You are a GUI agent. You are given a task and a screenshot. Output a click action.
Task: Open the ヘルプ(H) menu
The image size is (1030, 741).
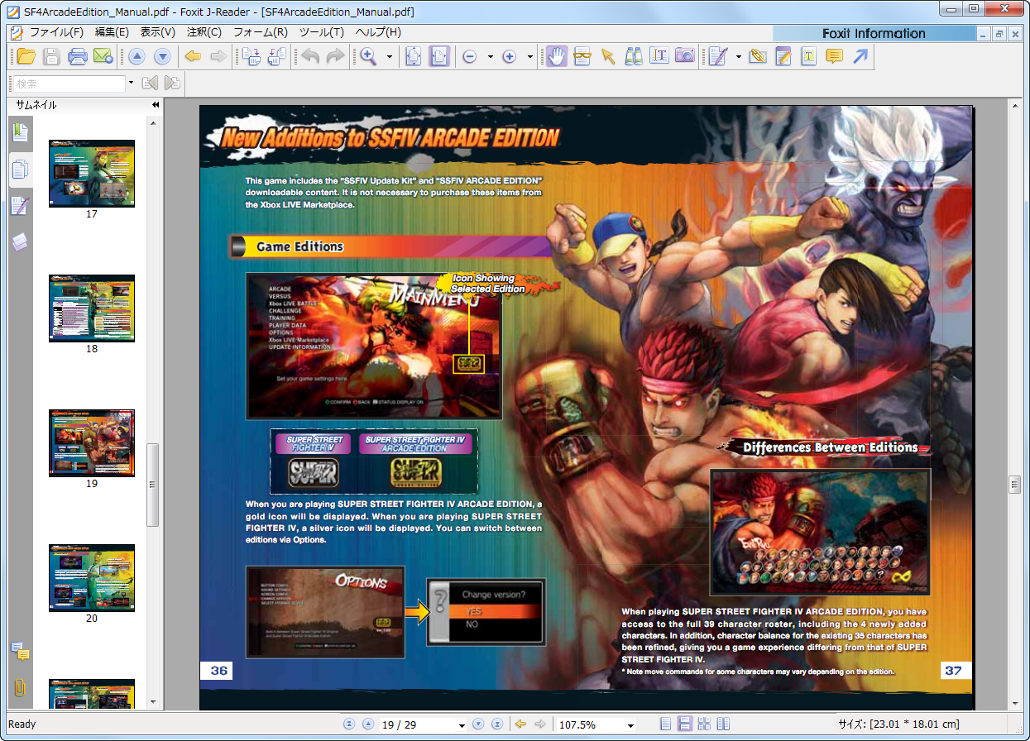(x=377, y=32)
